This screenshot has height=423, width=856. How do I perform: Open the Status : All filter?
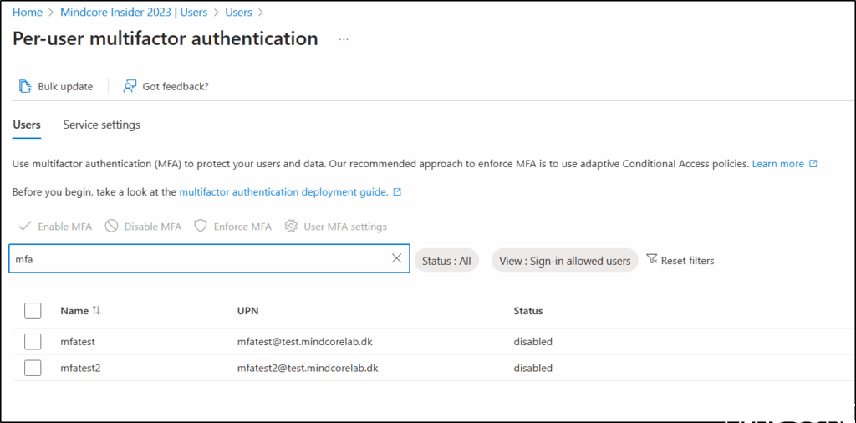446,261
